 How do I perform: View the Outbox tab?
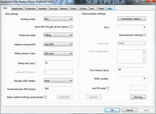[83, 9]
